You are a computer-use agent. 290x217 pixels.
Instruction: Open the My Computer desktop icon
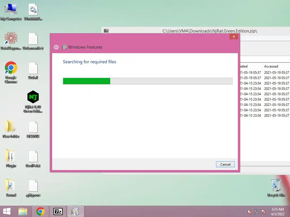point(11,12)
